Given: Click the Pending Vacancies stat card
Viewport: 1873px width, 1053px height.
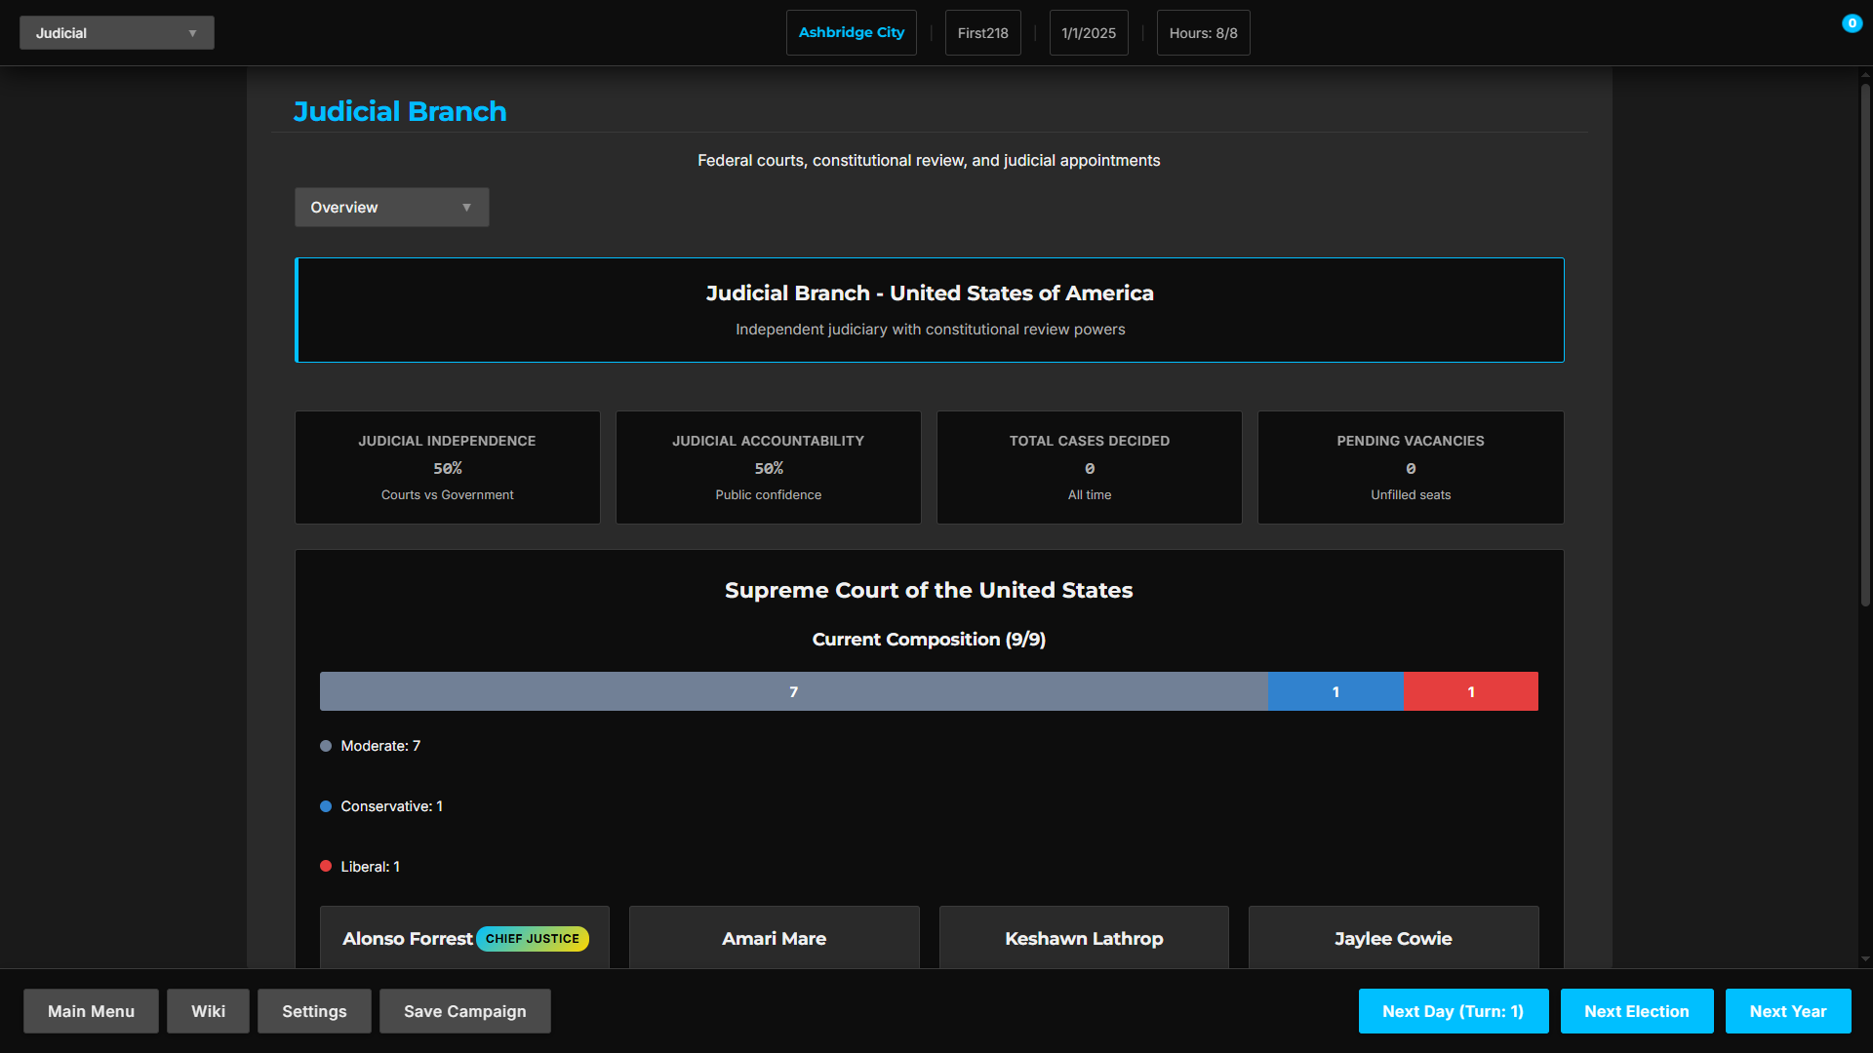Looking at the screenshot, I should click(x=1410, y=467).
